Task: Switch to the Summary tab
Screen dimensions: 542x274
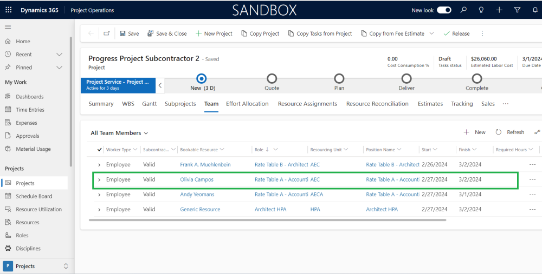Action: click(101, 104)
